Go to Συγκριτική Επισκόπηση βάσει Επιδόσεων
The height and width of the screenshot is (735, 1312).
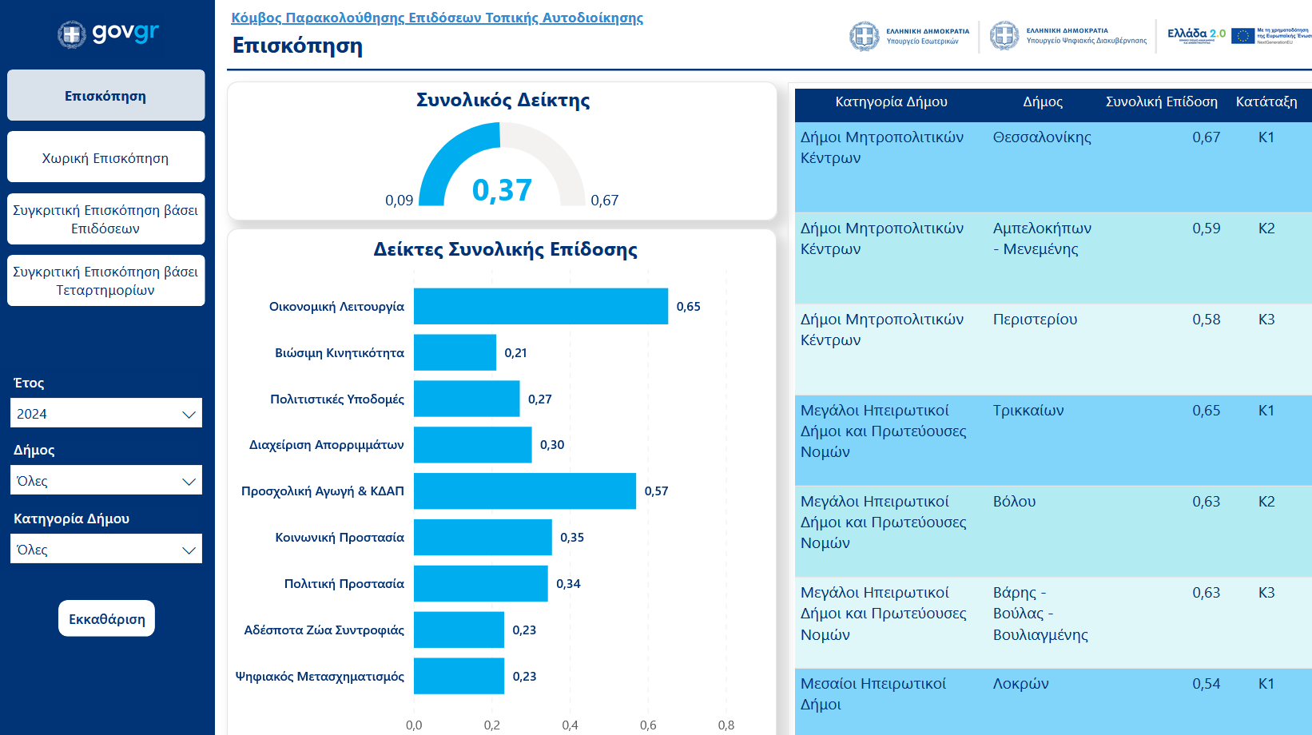pyautogui.click(x=105, y=220)
